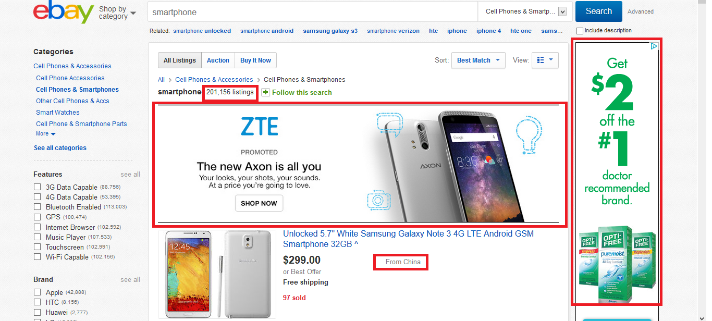Open the Samsung Galaxy Note 3 product image

217,274
